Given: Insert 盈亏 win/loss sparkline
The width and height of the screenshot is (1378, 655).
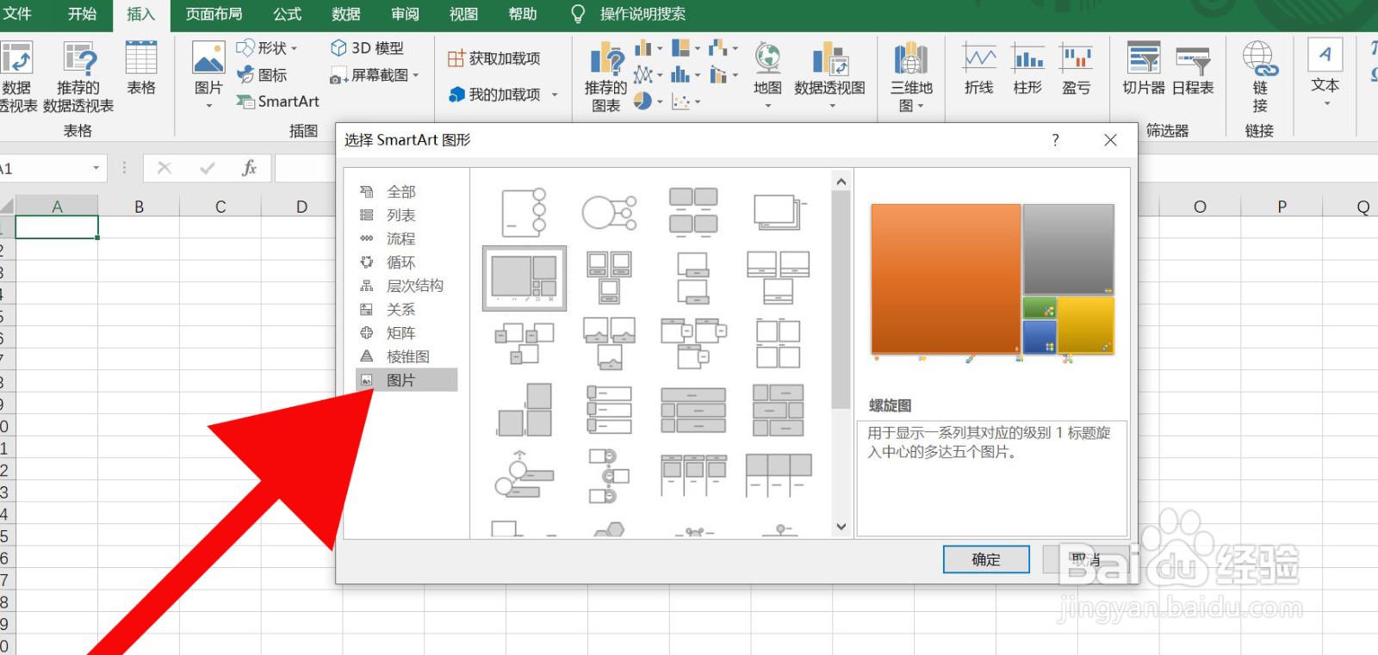Looking at the screenshot, I should coord(1076,69).
